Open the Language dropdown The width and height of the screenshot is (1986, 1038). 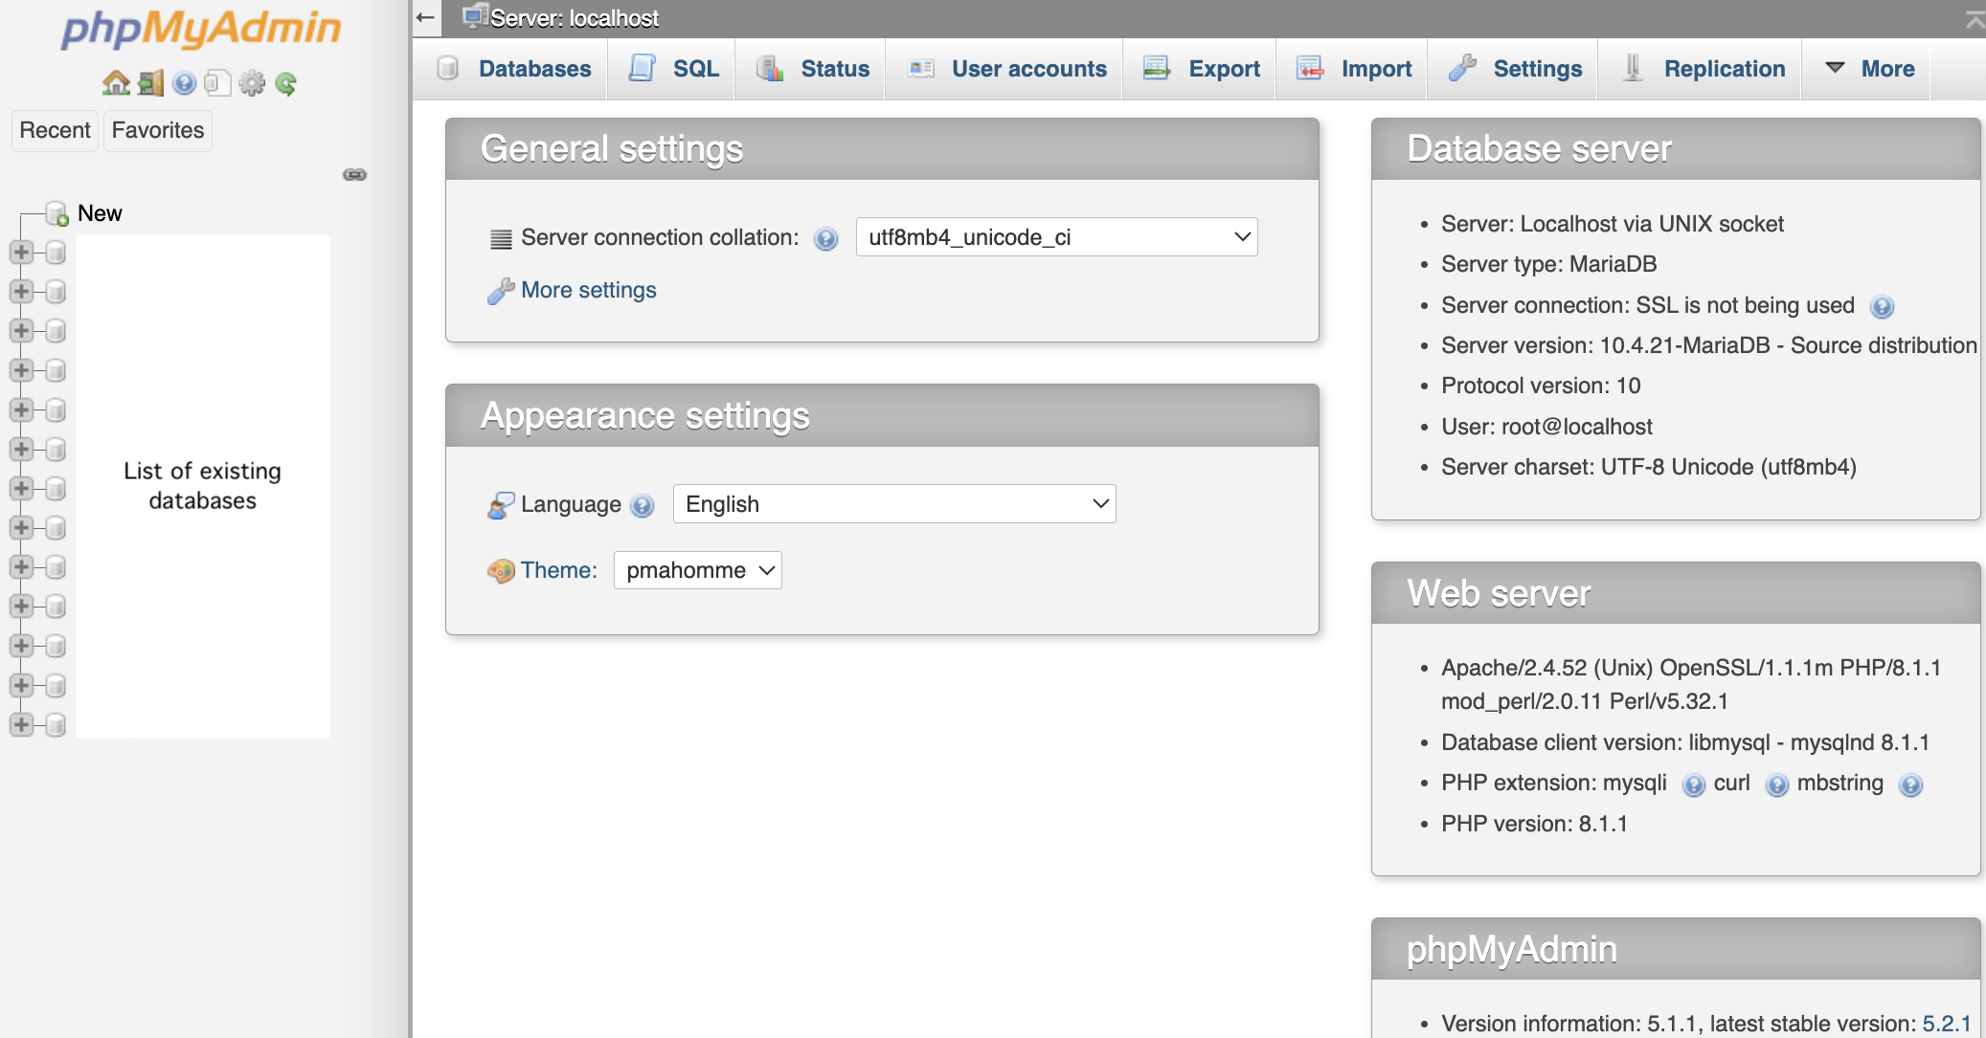[x=893, y=503]
